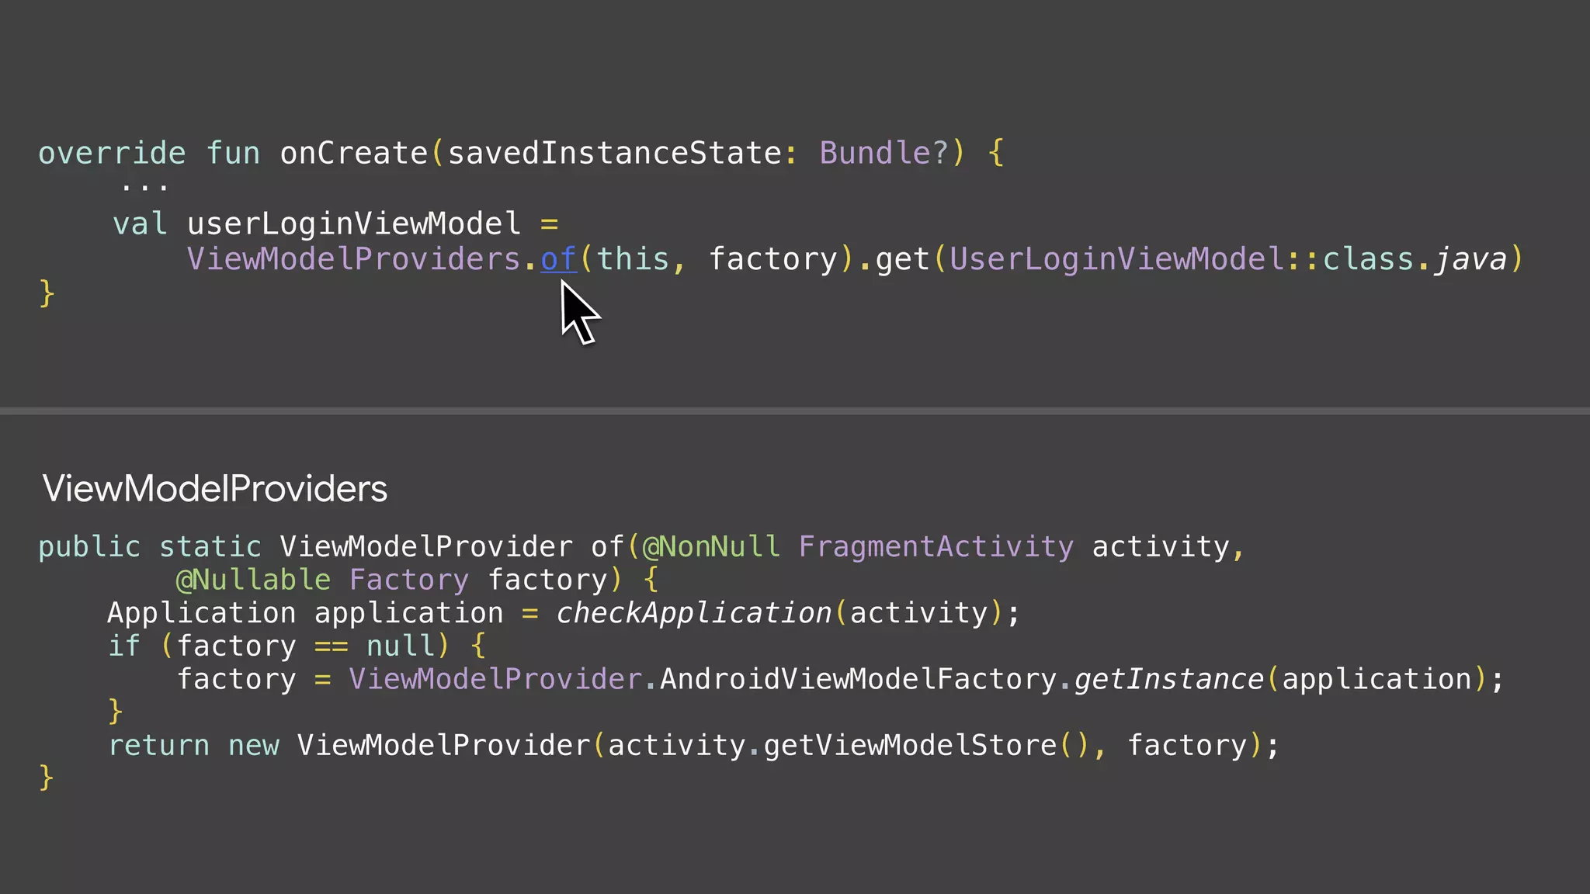Click 'getViewModelStore' method call
This screenshot has width=1590, height=894.
tap(911, 745)
